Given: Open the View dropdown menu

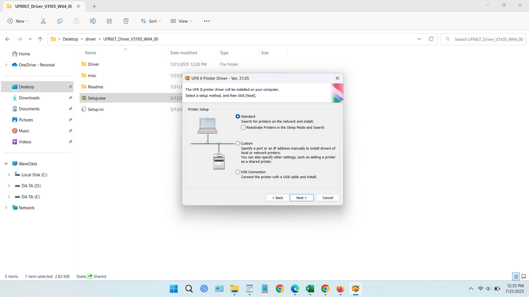Looking at the screenshot, I should pyautogui.click(x=181, y=21).
